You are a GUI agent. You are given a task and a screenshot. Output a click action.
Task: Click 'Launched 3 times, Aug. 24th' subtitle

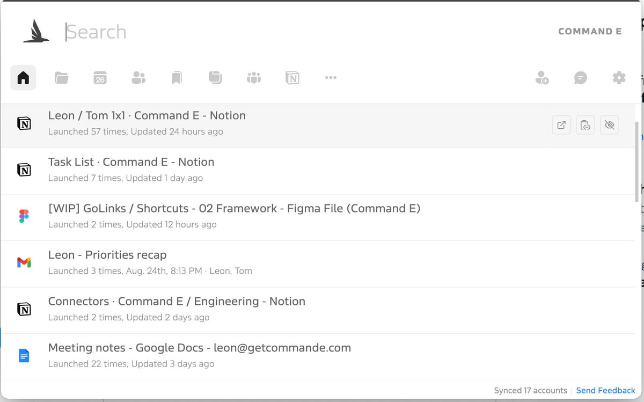150,271
